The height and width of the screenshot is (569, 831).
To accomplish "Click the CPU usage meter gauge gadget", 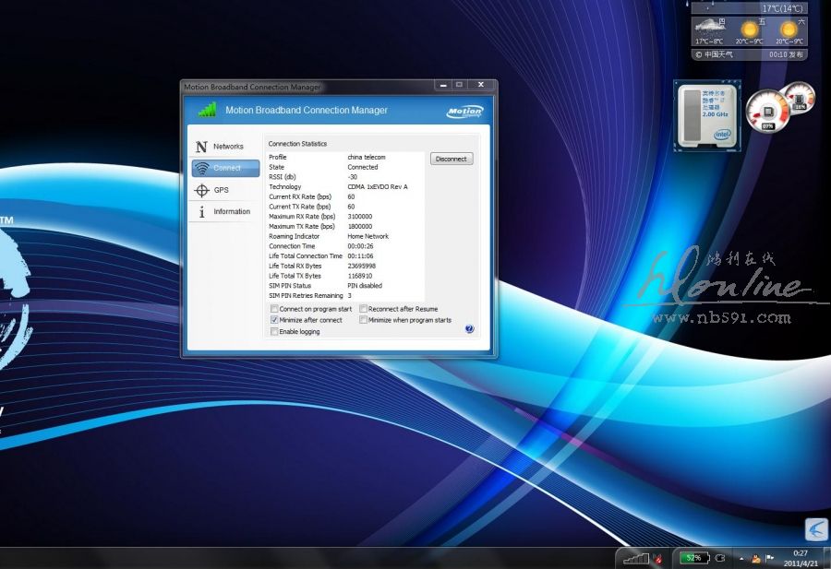I will pos(766,111).
